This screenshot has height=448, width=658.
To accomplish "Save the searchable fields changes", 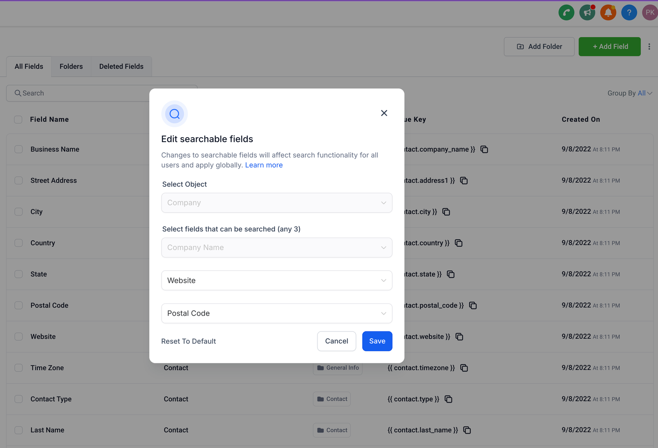I will (377, 341).
